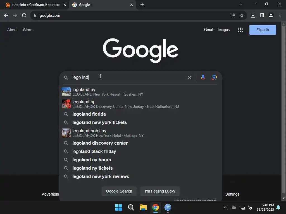Image resolution: width=286 pixels, height=214 pixels.
Task: Click the OneDrive cloud tray icon
Action: (234, 207)
